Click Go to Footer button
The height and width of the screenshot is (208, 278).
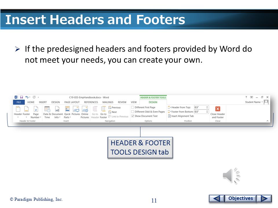(x=103, y=112)
